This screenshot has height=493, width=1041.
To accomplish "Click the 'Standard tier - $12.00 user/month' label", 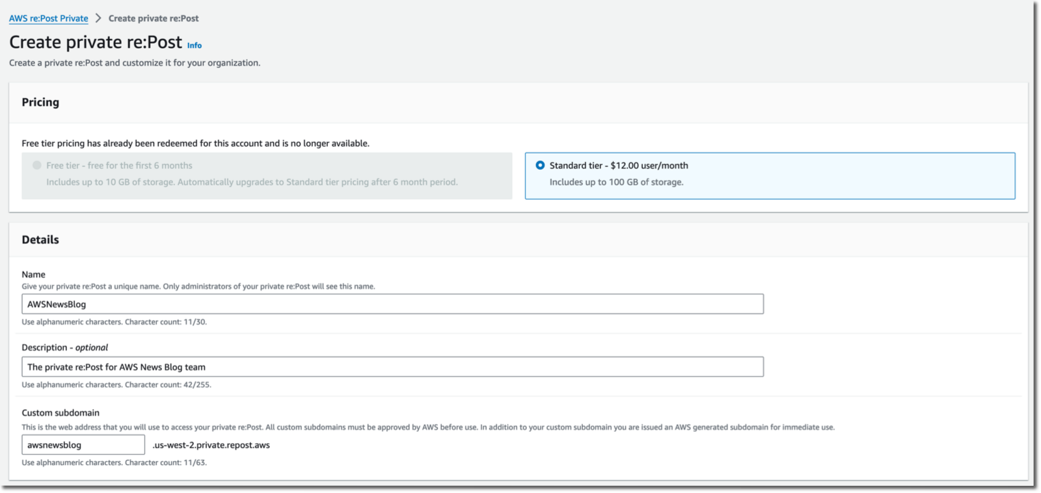I will click(x=619, y=165).
